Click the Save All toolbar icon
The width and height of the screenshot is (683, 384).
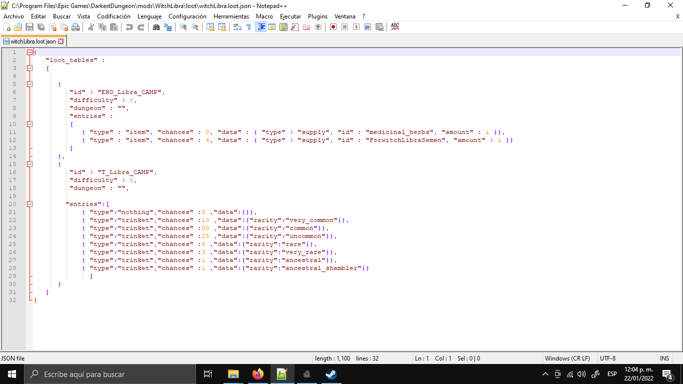[x=41, y=27]
